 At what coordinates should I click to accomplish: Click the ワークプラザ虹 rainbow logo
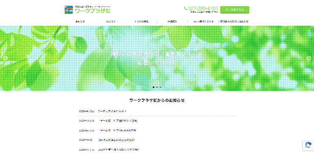click(88, 10)
